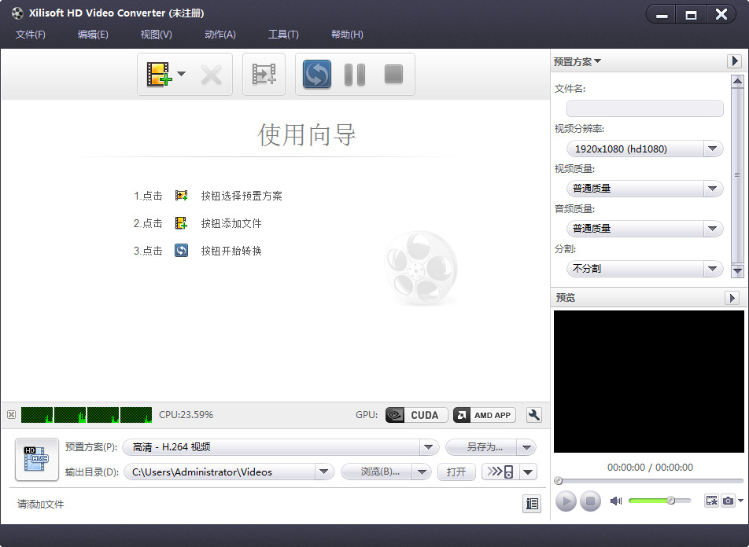
Task: Click the Pause toolbar button
Action: (x=355, y=75)
